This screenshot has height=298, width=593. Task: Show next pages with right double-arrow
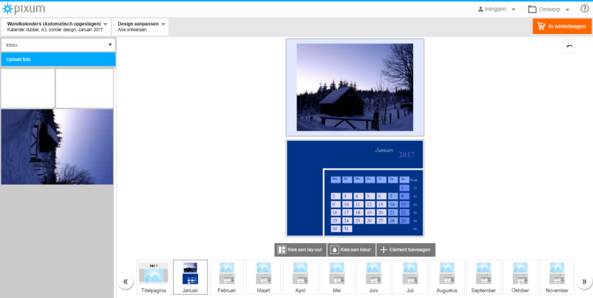584,281
